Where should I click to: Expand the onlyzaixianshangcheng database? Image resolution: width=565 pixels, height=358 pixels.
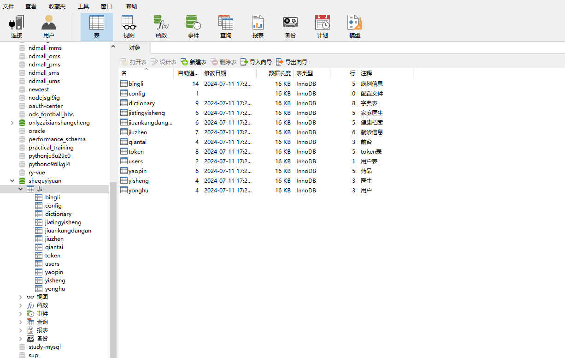pos(12,122)
